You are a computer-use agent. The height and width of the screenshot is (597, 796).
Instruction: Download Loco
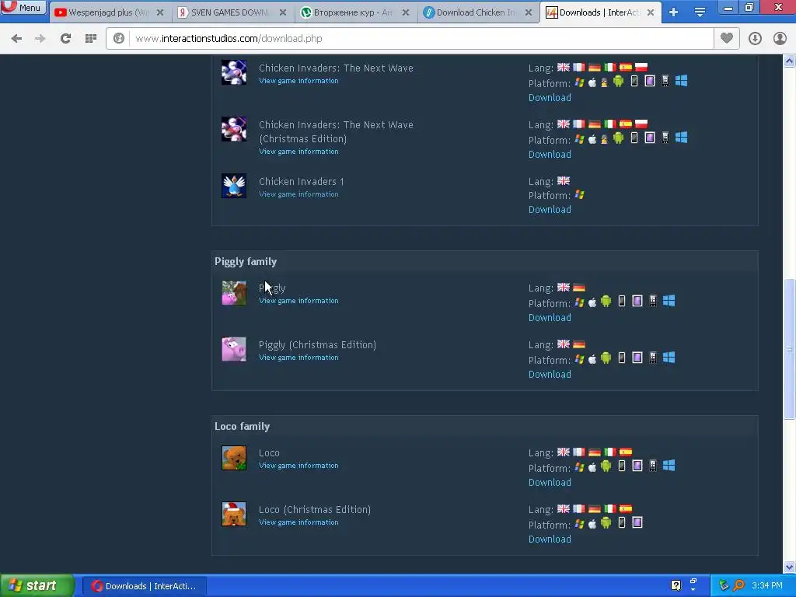click(550, 483)
